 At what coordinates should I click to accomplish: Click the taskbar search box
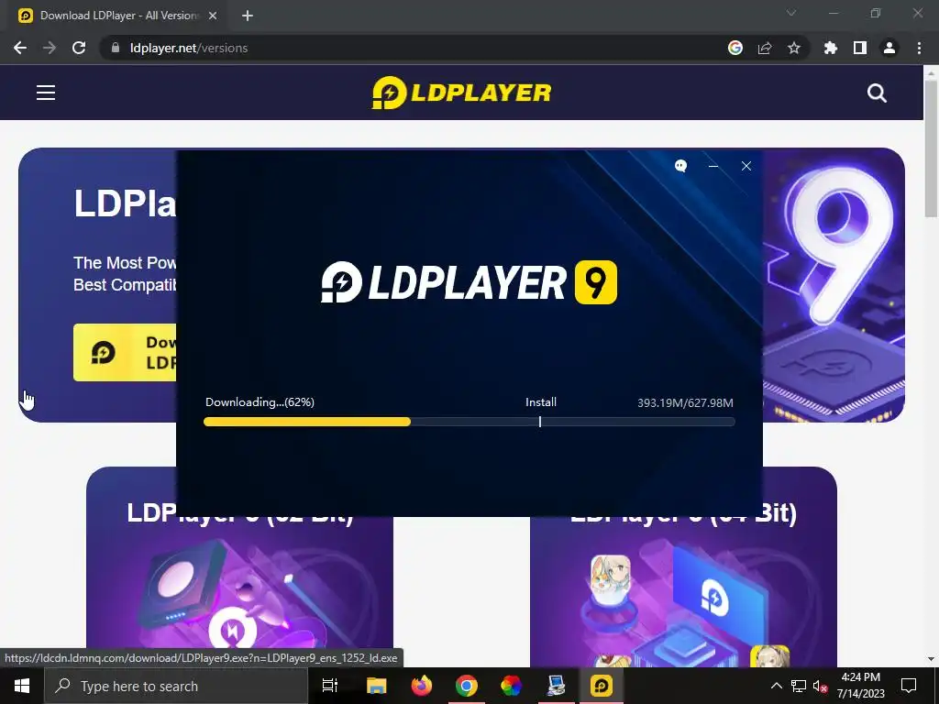tap(176, 686)
